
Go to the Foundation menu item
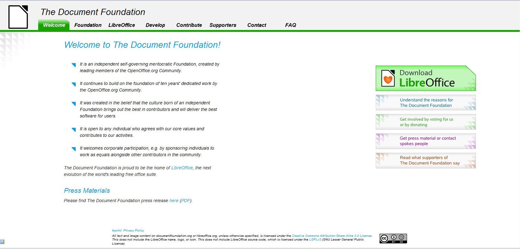[x=88, y=25]
